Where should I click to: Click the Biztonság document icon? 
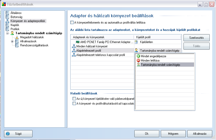pyautogui.click(x=7, y=17)
